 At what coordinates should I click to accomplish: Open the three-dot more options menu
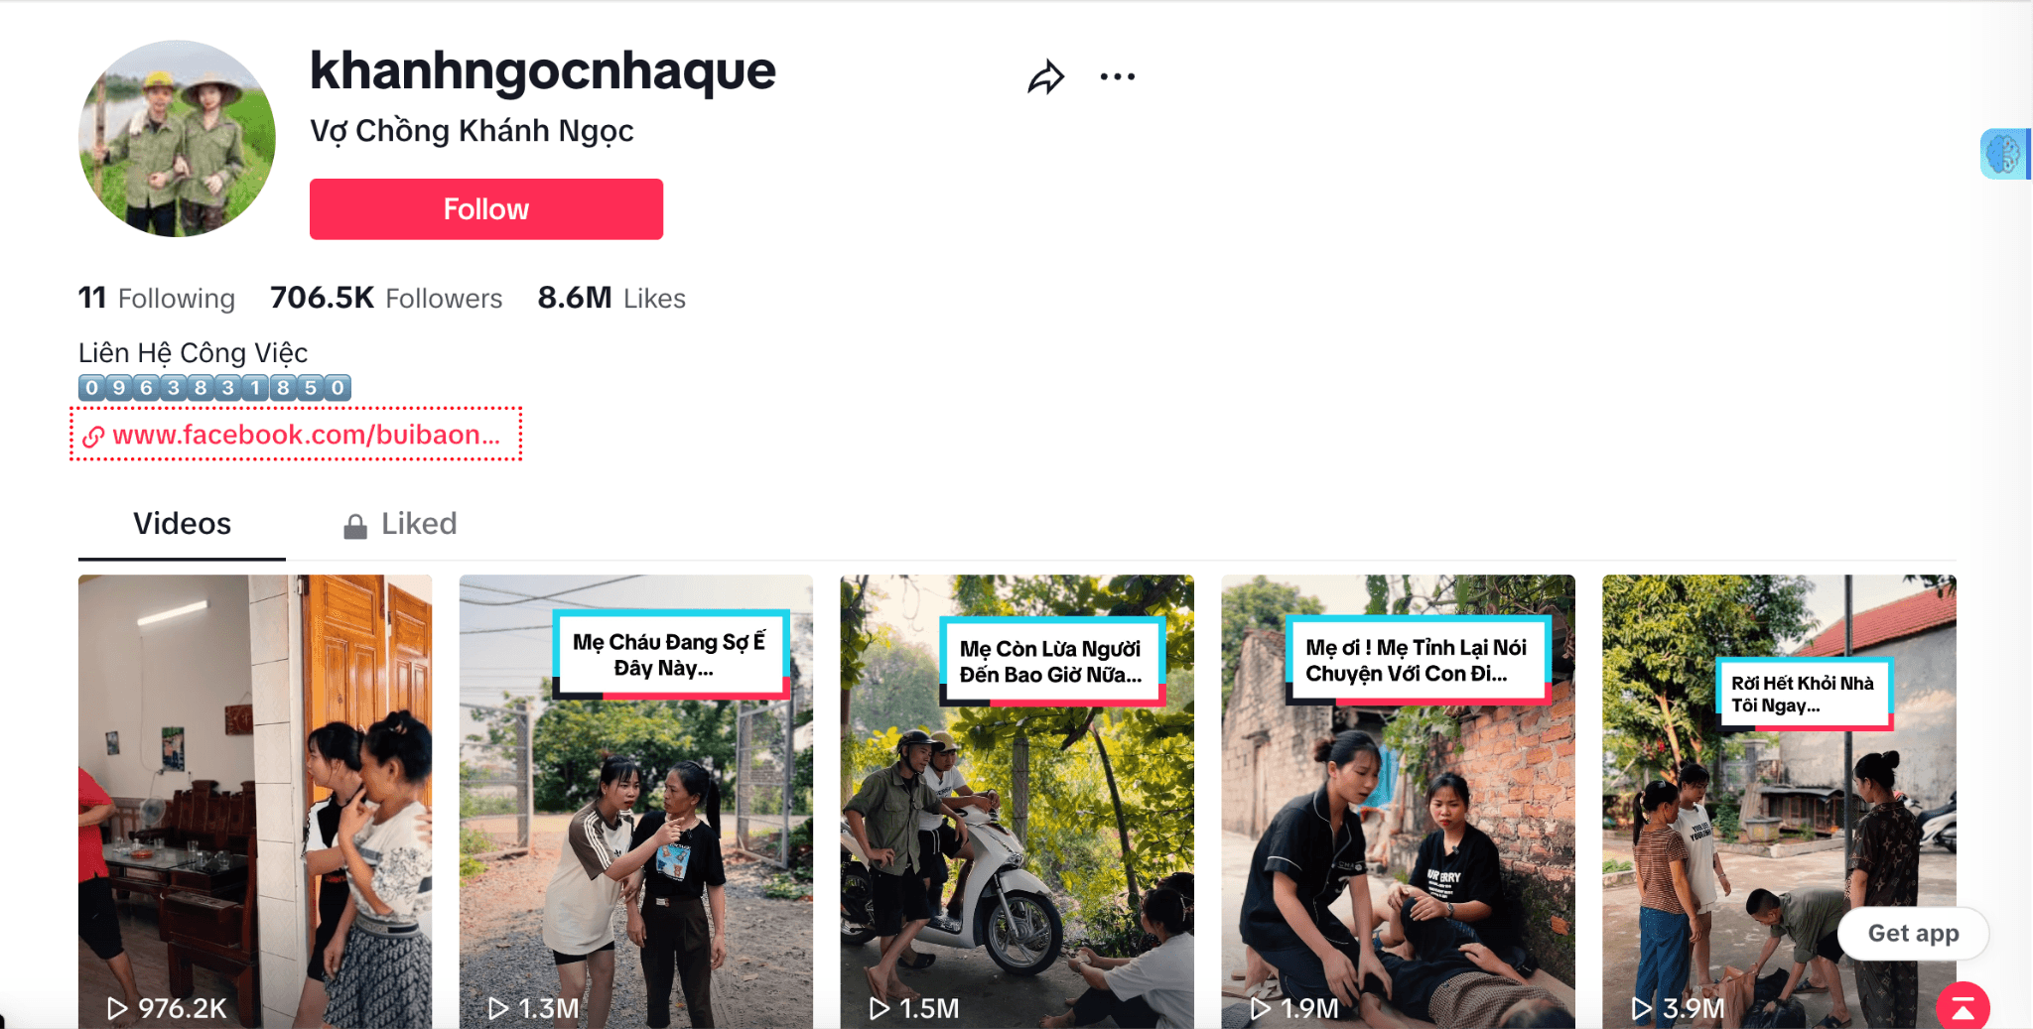(x=1117, y=76)
